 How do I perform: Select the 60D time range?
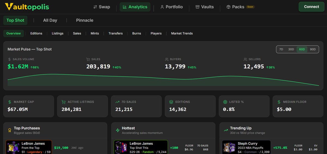(302, 49)
